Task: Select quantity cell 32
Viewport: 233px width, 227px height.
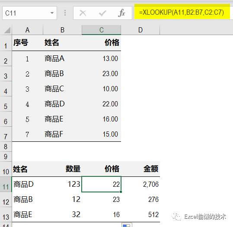Action: point(62,214)
